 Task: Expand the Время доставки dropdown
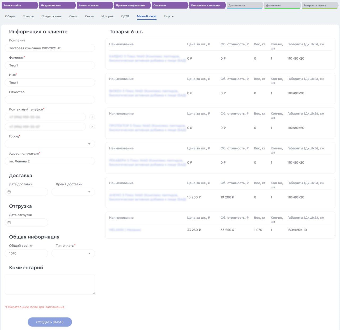click(x=73, y=192)
